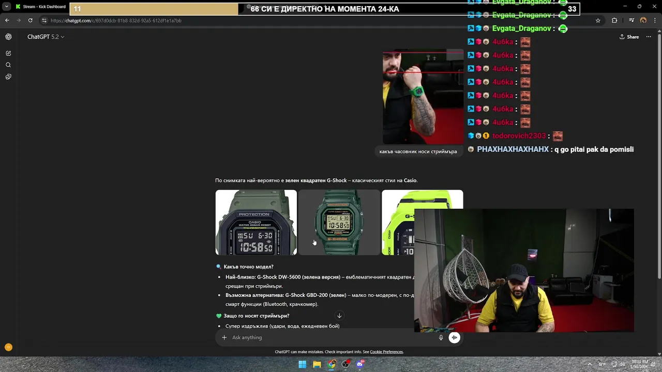Screen dimensions: 662x372
Task: Open Cookie Preferences link
Action: (x=386, y=352)
